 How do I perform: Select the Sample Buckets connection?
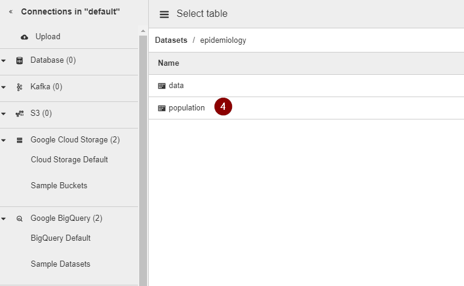59,186
